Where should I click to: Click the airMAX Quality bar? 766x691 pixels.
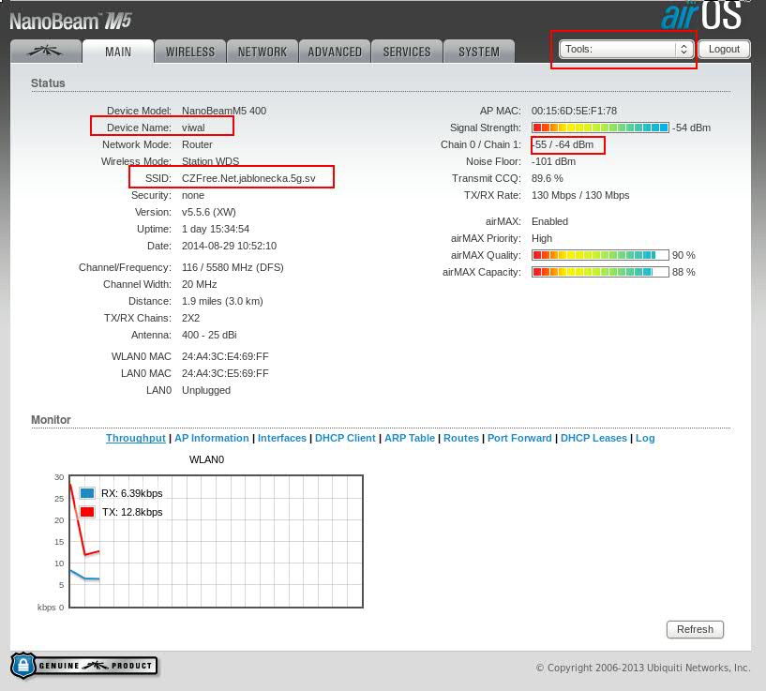tap(600, 255)
